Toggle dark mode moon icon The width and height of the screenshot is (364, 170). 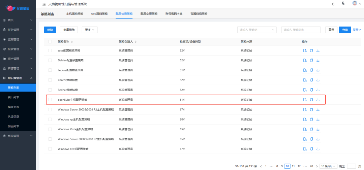(343, 4)
